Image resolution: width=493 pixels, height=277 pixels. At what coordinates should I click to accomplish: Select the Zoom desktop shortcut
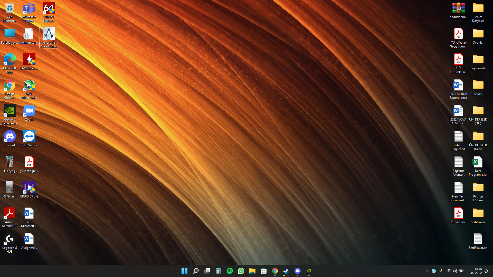tap(29, 111)
